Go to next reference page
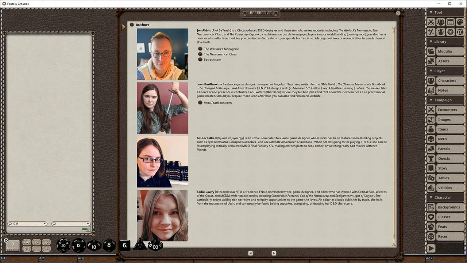 274,253
